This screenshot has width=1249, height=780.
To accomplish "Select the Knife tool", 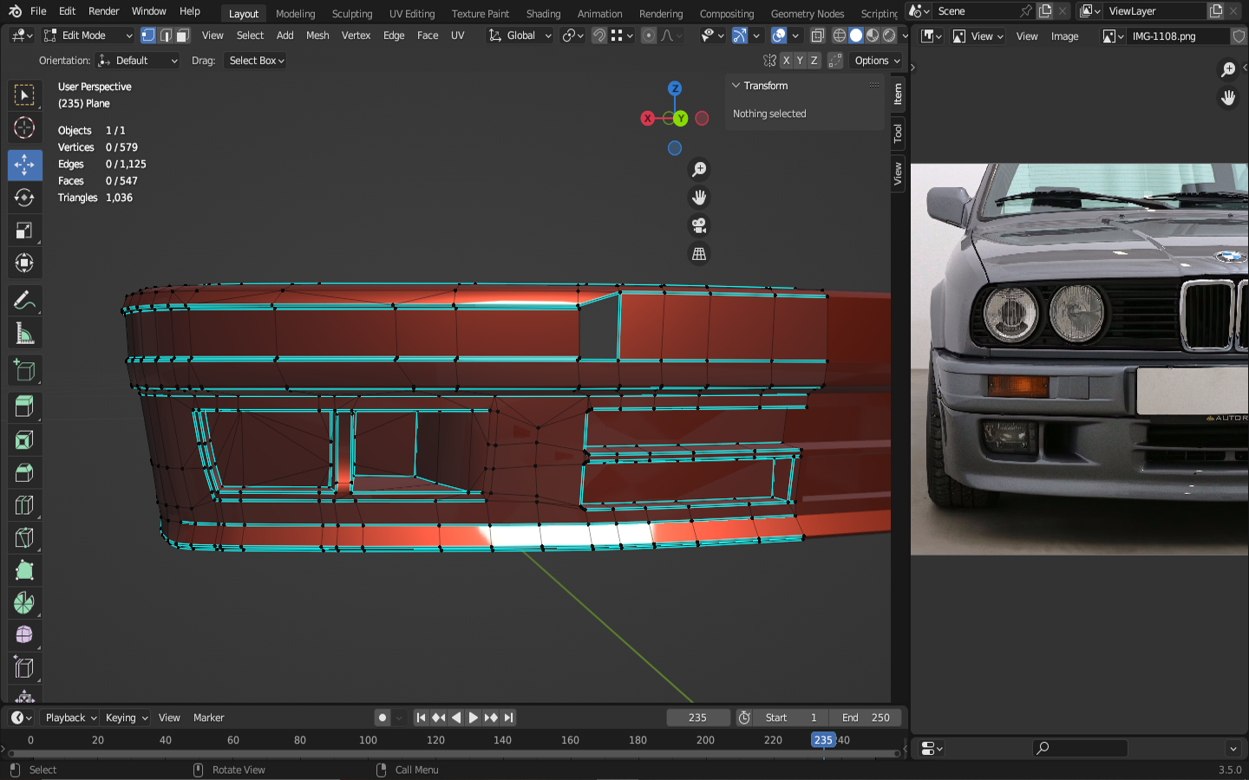I will (x=24, y=538).
